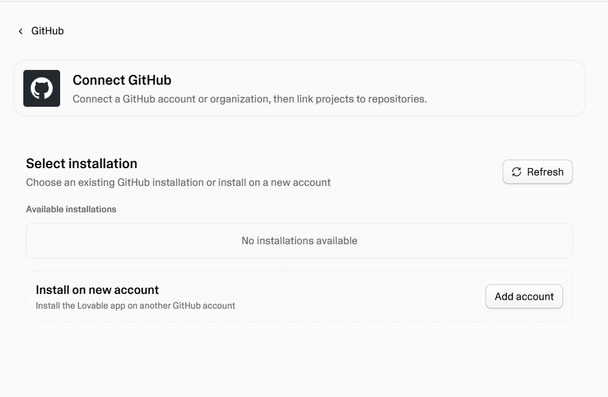Click the Install the Lovable app description
Screen dimensions: 608x397
136,306
